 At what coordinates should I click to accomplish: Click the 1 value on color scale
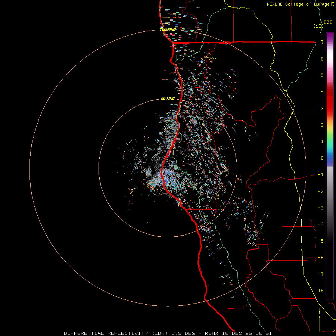tap(322, 141)
